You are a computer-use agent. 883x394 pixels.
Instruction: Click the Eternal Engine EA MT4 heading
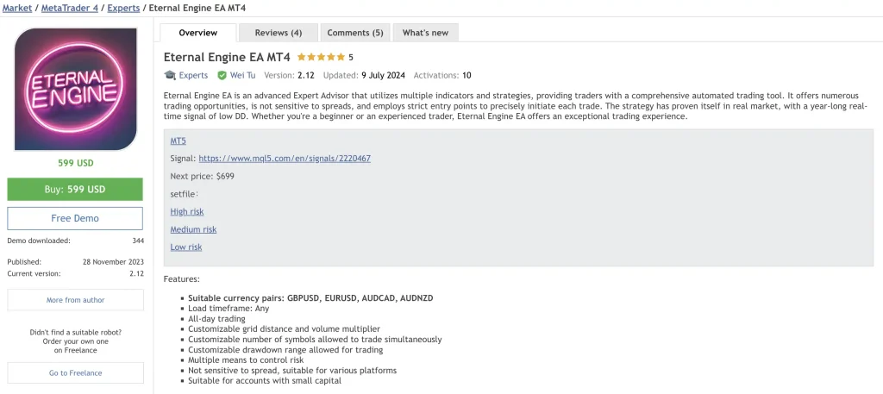click(x=227, y=57)
